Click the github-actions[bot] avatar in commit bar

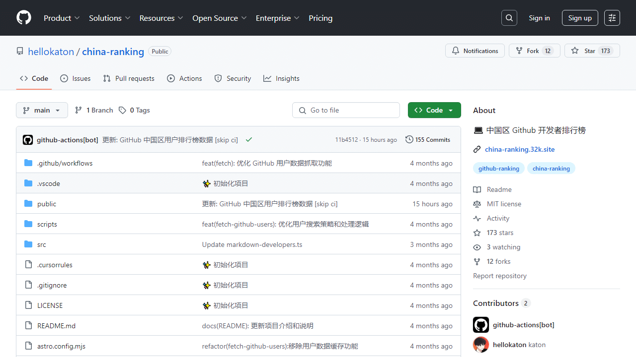click(28, 140)
